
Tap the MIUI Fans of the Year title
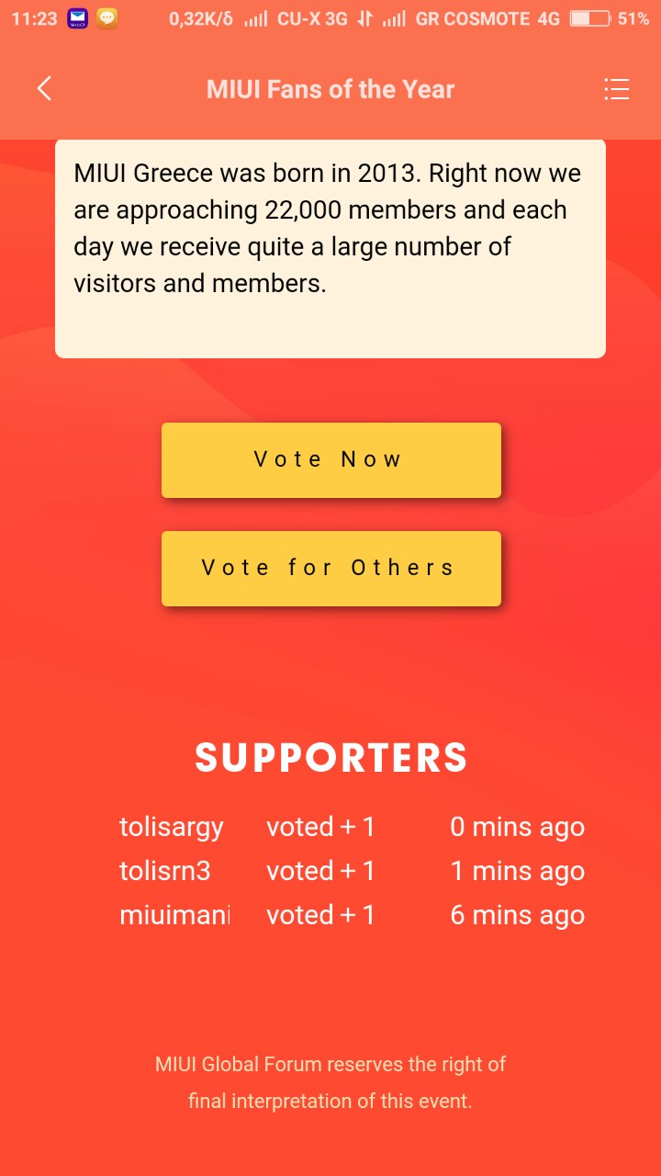[330, 89]
